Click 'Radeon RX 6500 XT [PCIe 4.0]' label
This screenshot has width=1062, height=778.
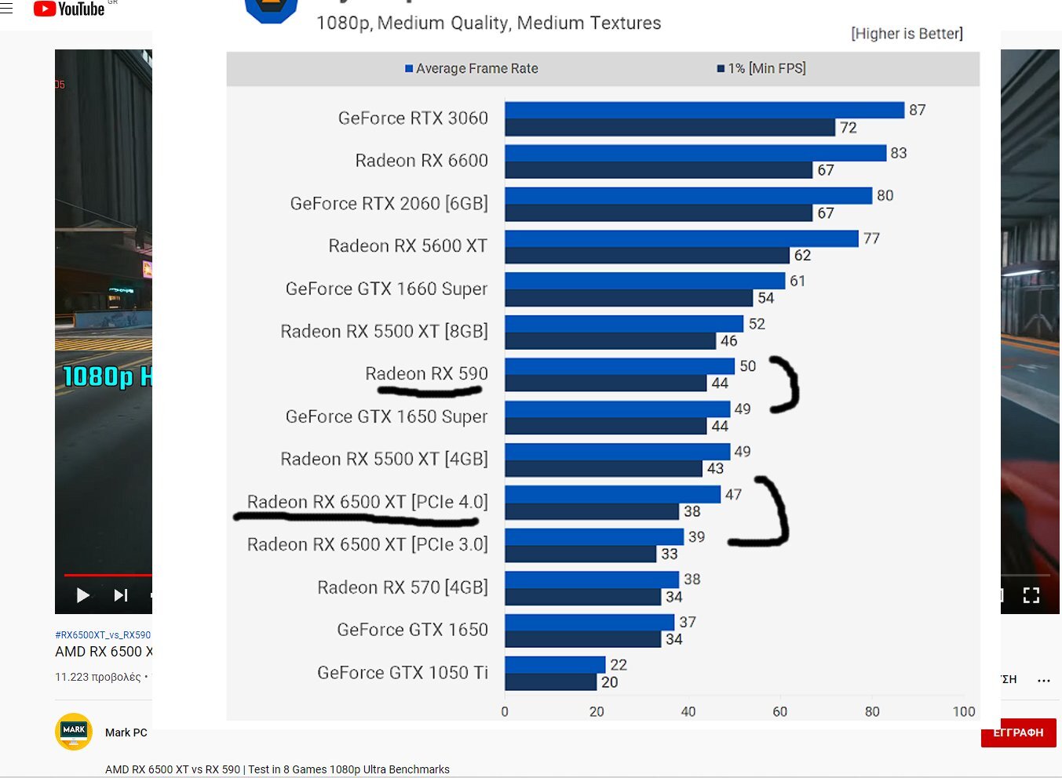tap(367, 502)
